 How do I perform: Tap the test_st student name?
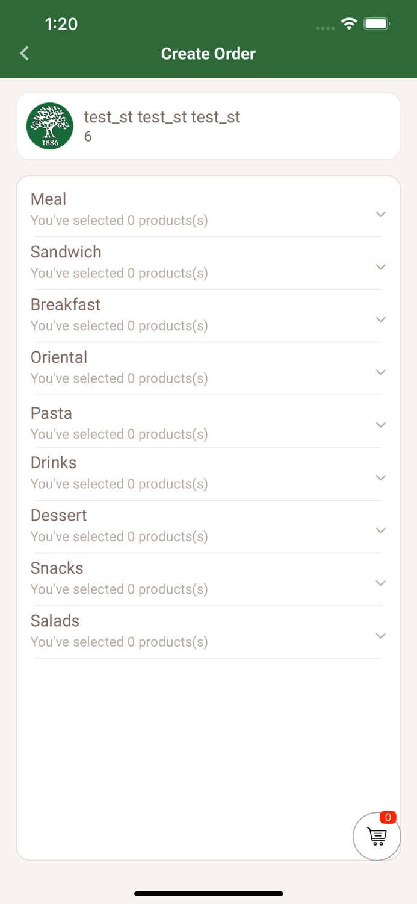pyautogui.click(x=162, y=117)
